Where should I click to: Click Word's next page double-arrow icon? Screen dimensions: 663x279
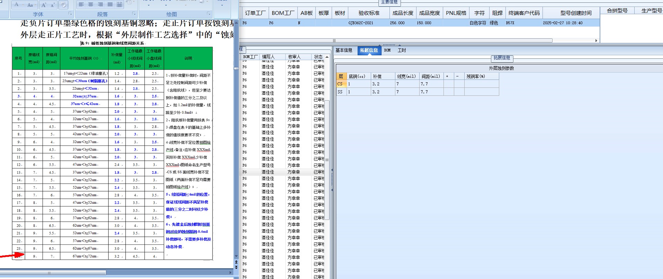click(236, 268)
